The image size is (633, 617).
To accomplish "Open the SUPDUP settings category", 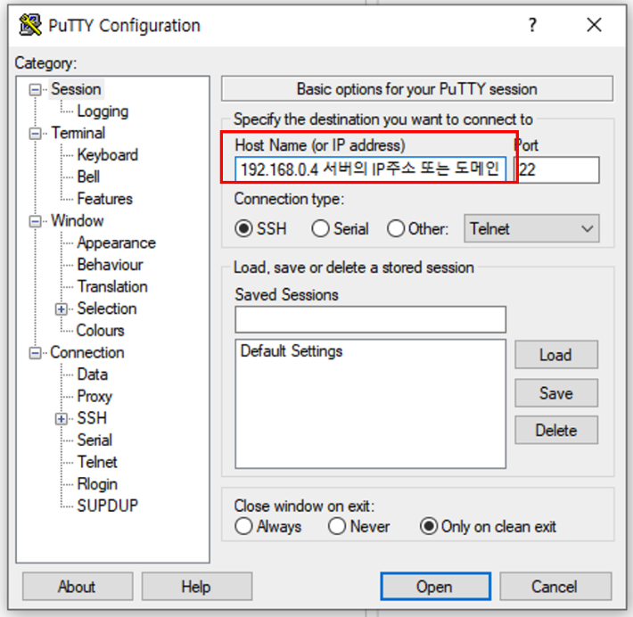I will click(107, 506).
